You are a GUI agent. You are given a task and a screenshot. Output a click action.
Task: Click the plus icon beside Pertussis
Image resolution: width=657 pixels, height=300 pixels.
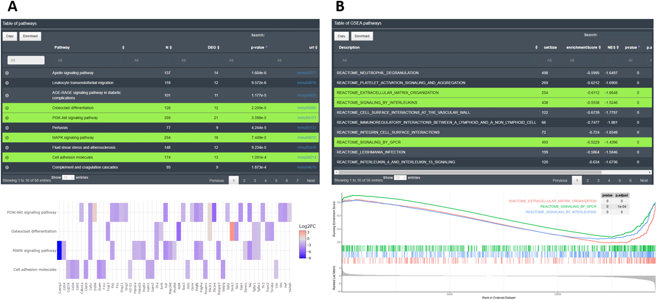tap(7, 128)
